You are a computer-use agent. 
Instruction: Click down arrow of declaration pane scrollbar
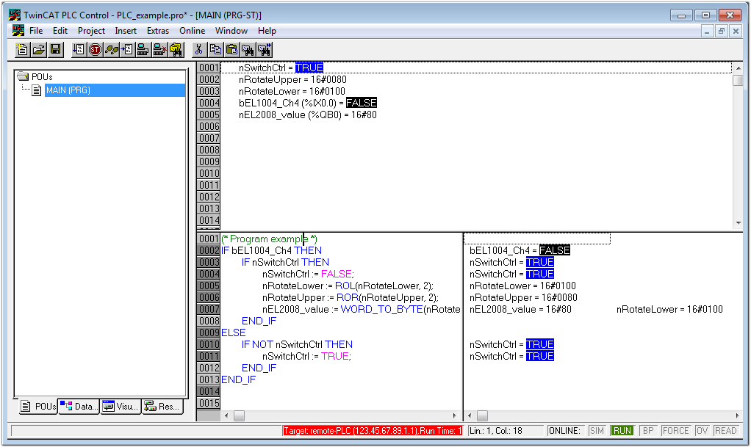point(738,223)
